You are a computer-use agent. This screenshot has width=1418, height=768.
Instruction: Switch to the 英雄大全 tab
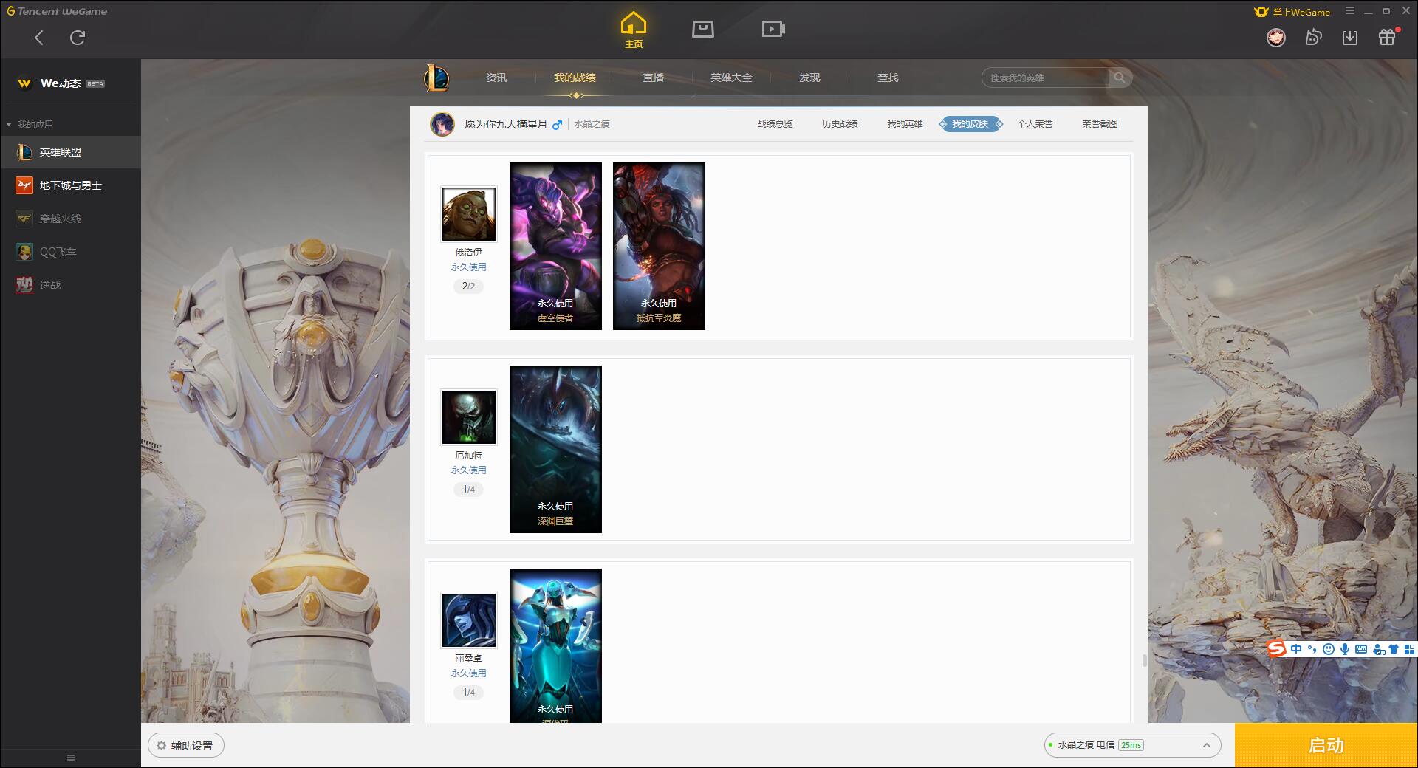point(731,78)
